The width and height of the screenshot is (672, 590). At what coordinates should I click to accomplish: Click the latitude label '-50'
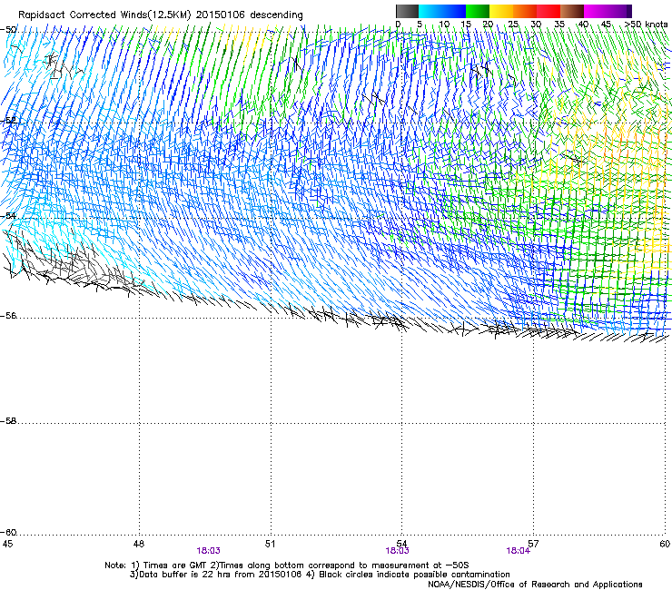[x=8, y=30]
